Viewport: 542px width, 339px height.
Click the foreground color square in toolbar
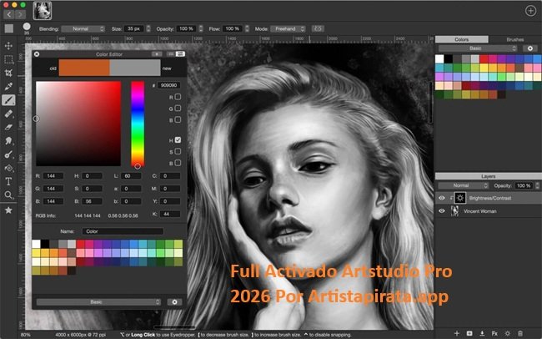pyautogui.click(x=9, y=28)
